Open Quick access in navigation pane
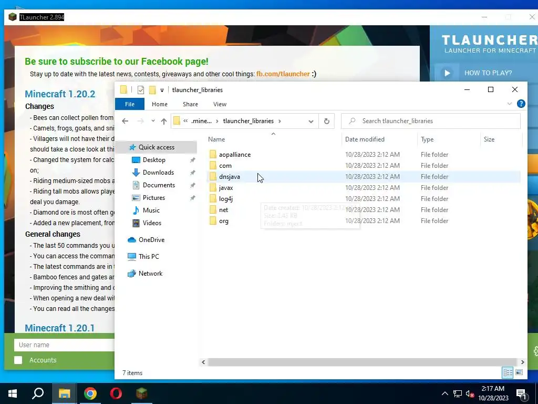Screen dimensions: 538x404 tap(157, 147)
